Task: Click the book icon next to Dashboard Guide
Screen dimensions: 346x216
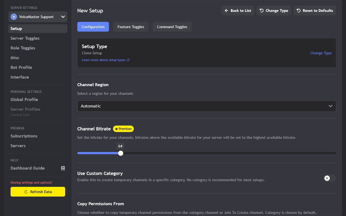Action: pos(63,168)
